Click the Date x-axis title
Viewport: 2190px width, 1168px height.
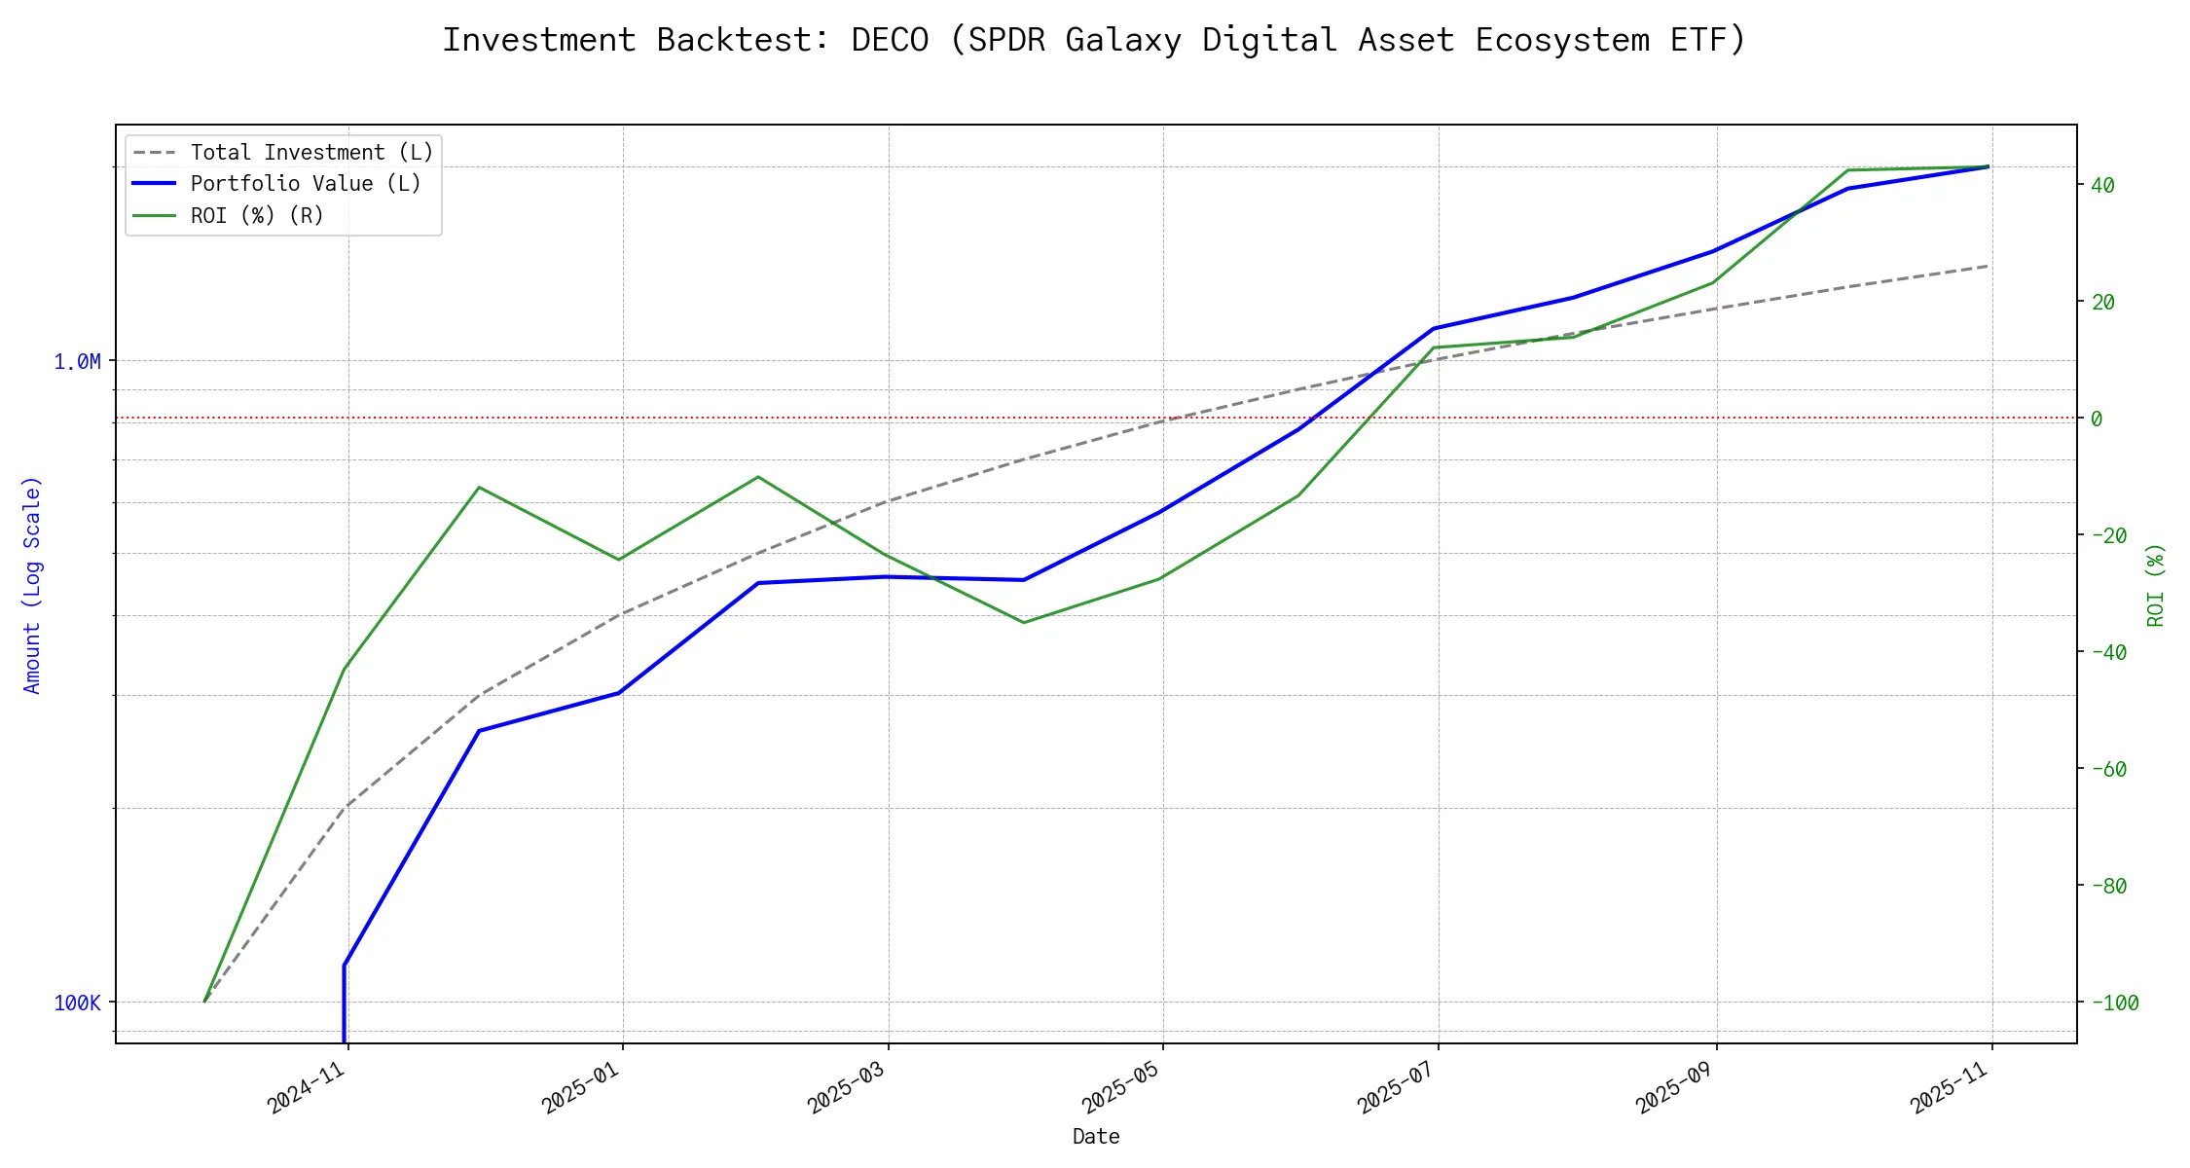coord(1096,1136)
